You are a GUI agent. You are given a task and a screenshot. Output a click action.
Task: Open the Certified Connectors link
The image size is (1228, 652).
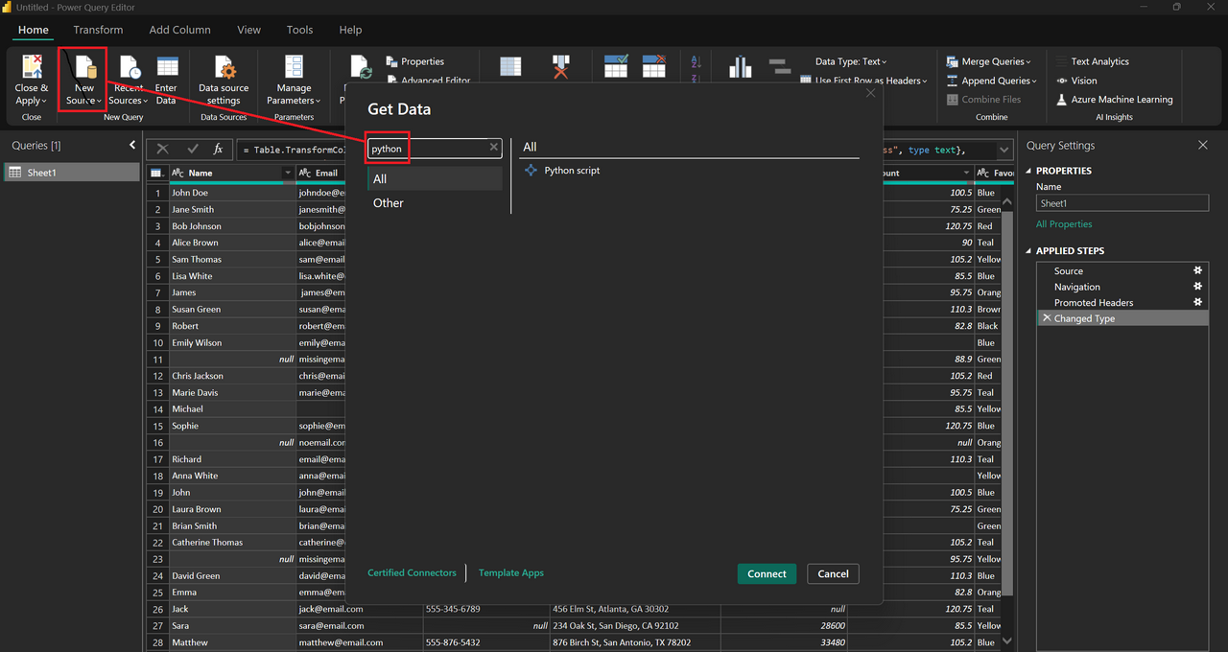click(412, 572)
